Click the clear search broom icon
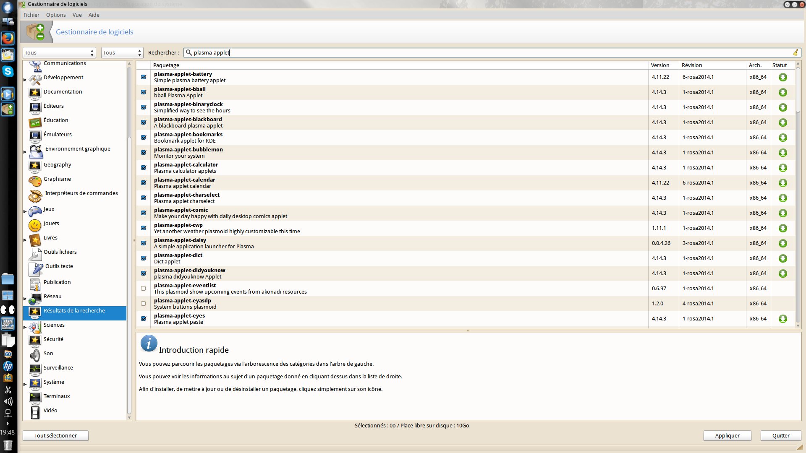806x453 pixels. pyautogui.click(x=795, y=52)
